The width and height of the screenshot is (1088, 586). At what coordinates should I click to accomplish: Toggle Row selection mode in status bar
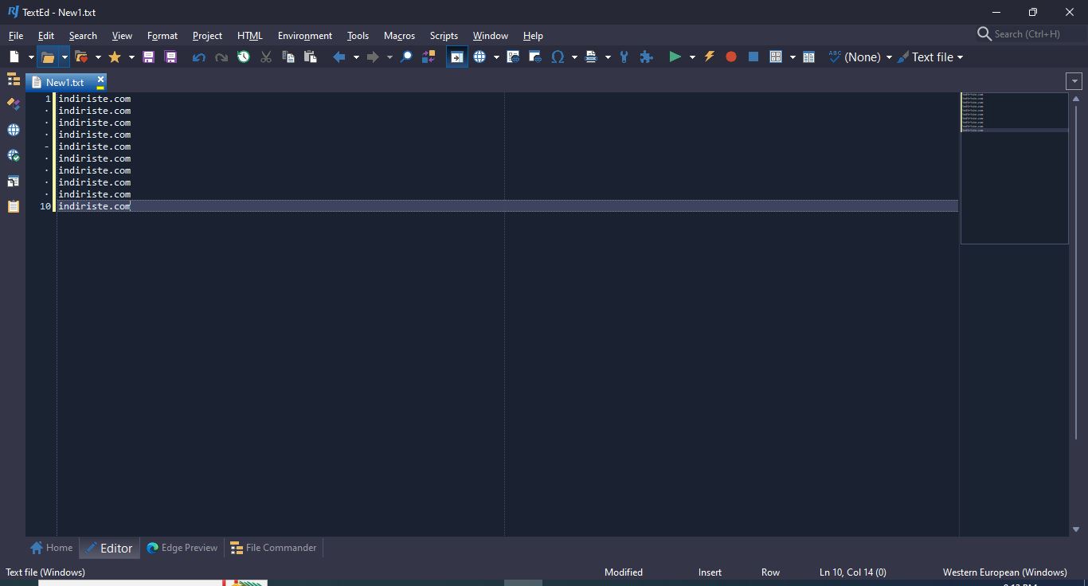tap(770, 572)
